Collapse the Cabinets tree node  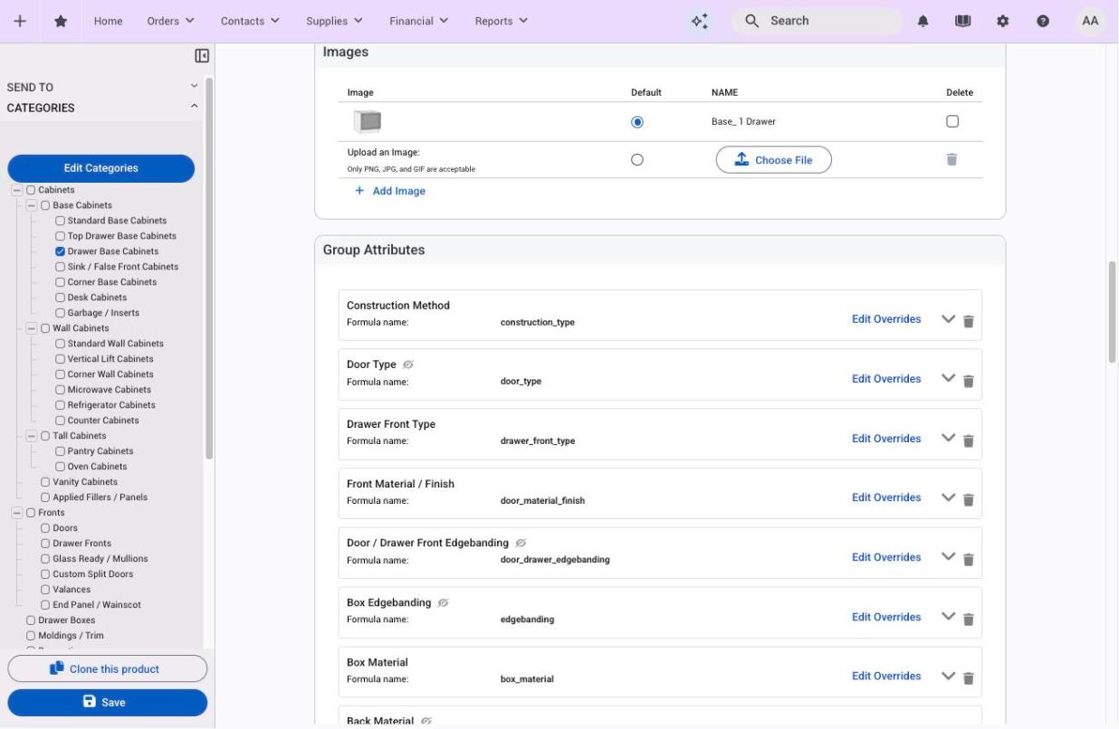16,190
